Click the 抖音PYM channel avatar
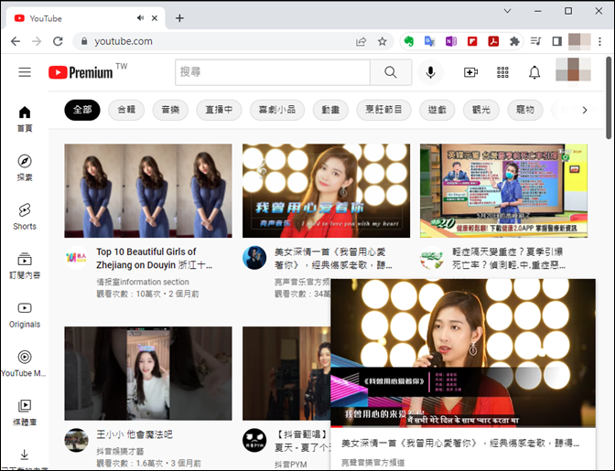The image size is (615, 471). pyautogui.click(x=254, y=441)
